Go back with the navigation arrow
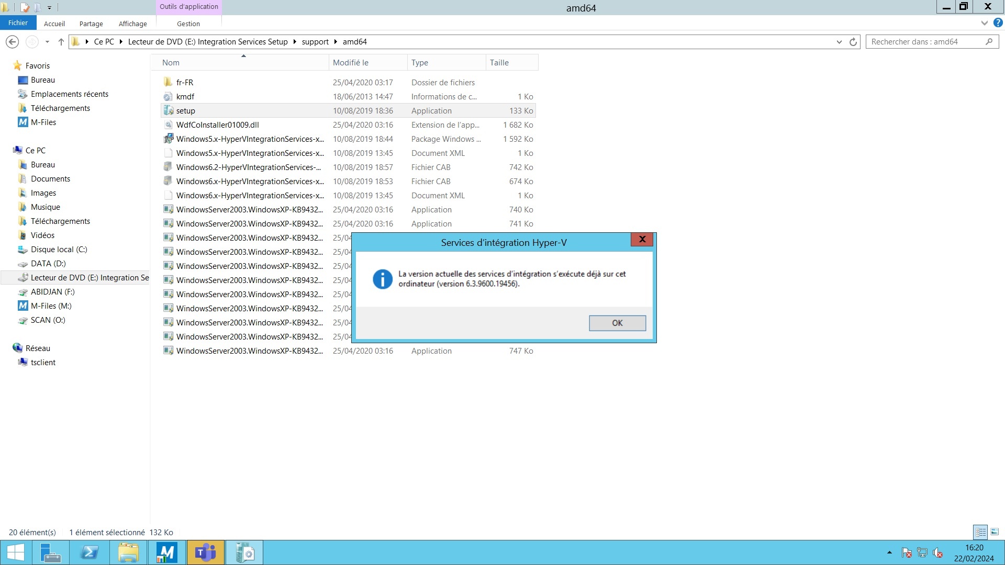This screenshot has width=1005, height=565. point(13,42)
